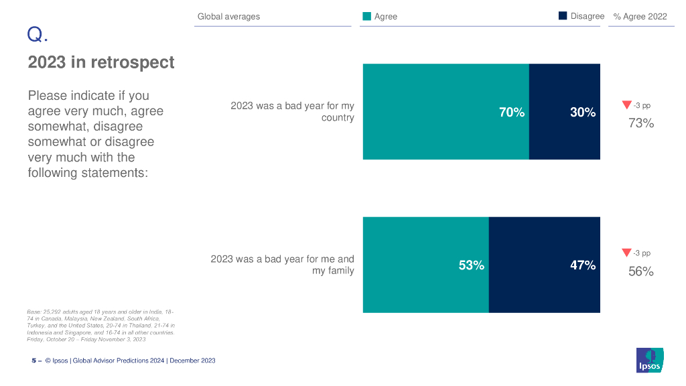Click the Ipsos logo in the corner
This screenshot has height=386, width=686.
point(649,360)
